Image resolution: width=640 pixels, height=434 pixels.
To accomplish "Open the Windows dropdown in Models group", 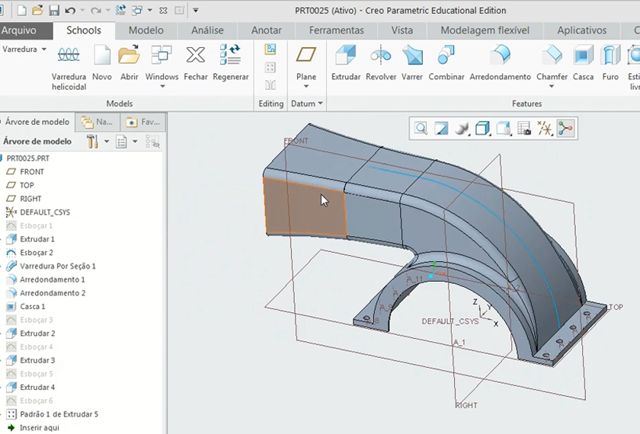I will 162,87.
